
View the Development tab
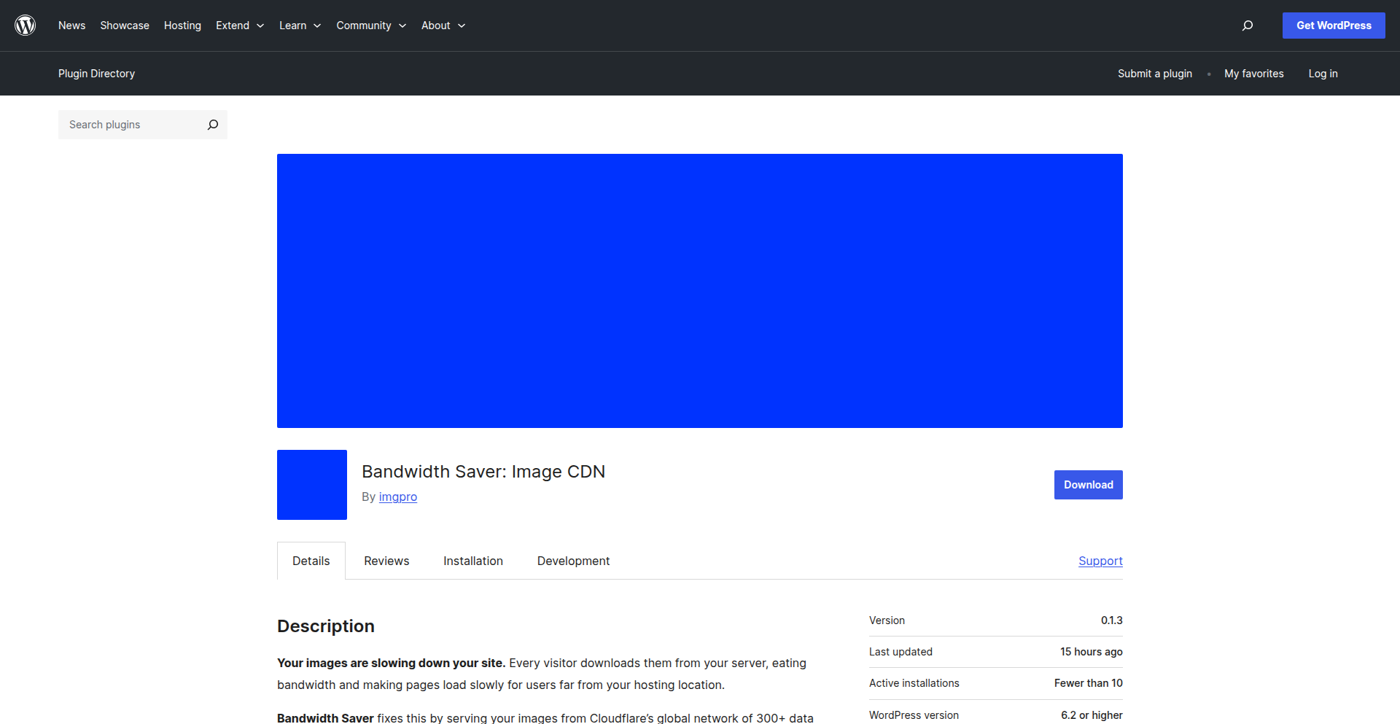[x=573, y=561]
